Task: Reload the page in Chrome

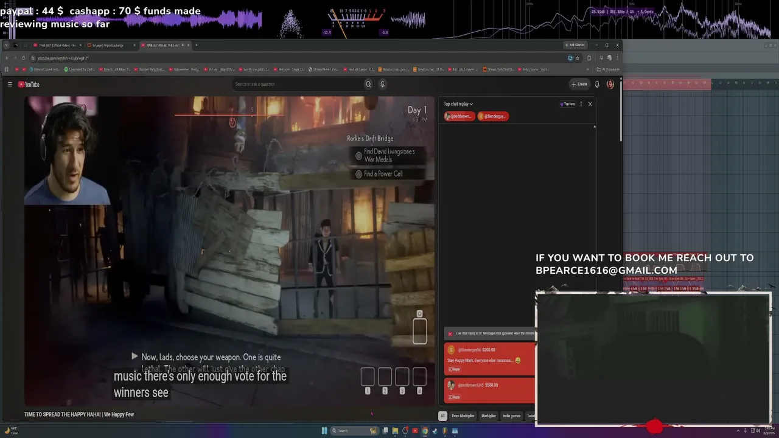Action: pos(23,58)
